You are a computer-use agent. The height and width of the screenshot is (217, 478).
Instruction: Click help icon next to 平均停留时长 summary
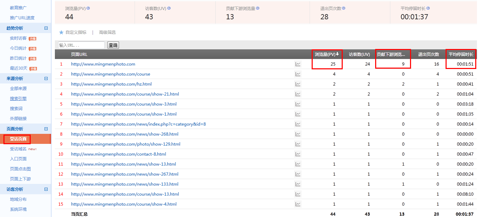pos(428,8)
